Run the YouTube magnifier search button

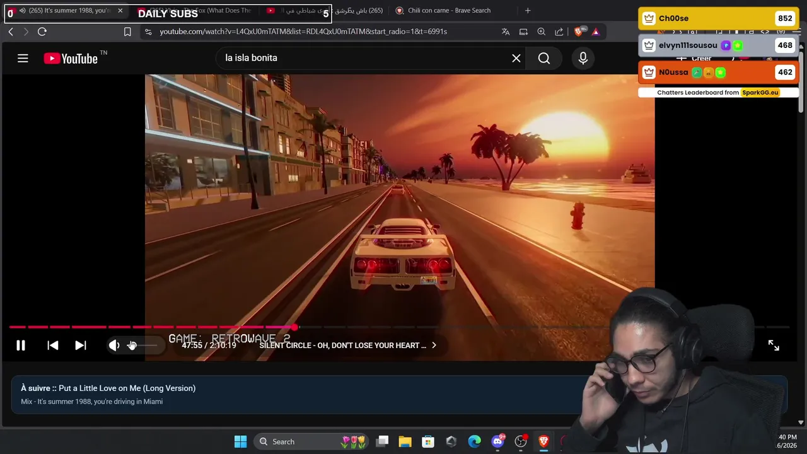(544, 59)
